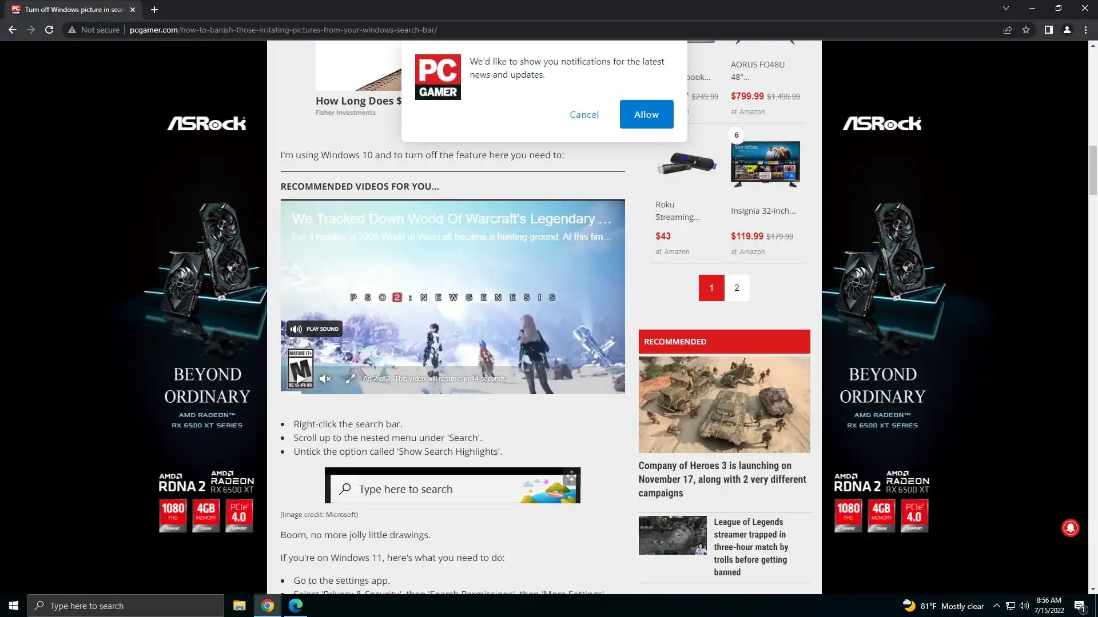Viewport: 1098px width, 617px height.
Task: Open Company of Heroes 3 article link
Action: [722, 479]
